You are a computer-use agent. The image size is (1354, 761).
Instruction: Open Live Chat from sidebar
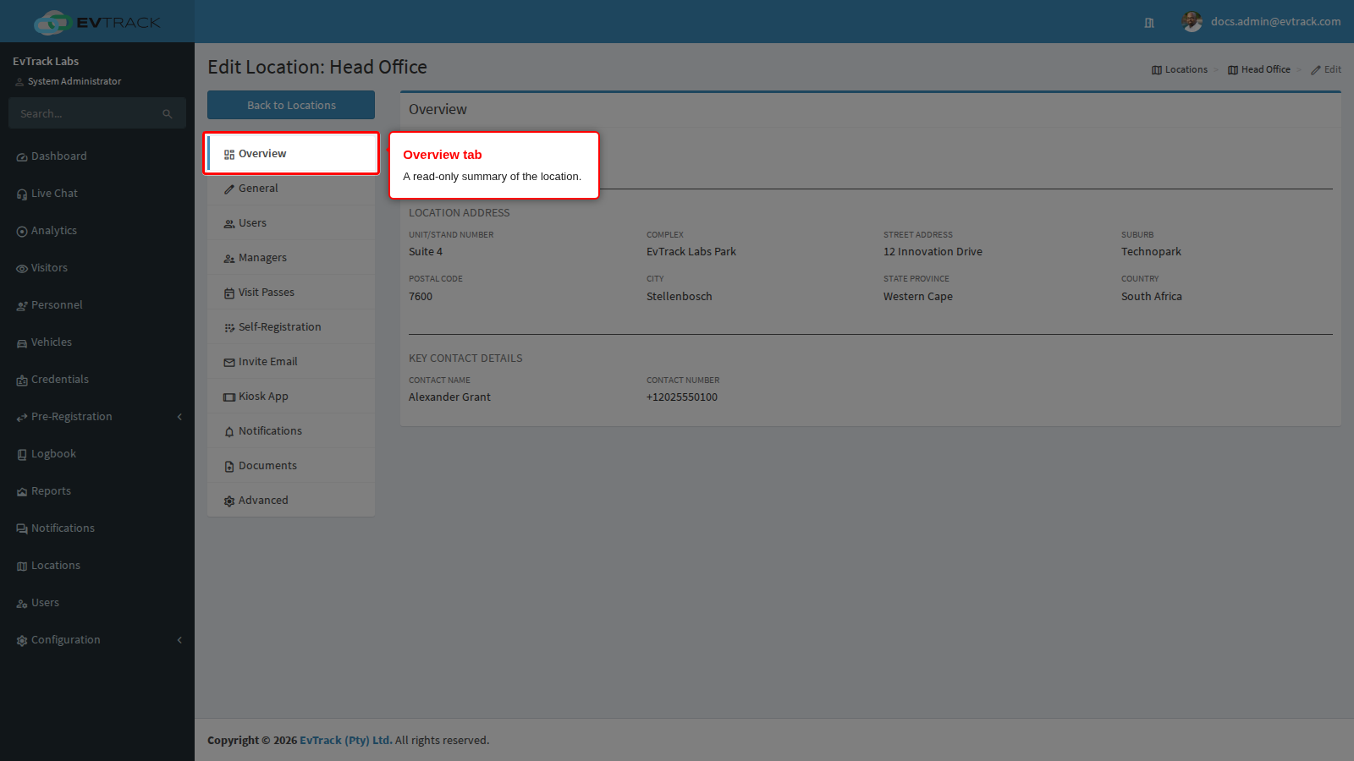(97, 194)
